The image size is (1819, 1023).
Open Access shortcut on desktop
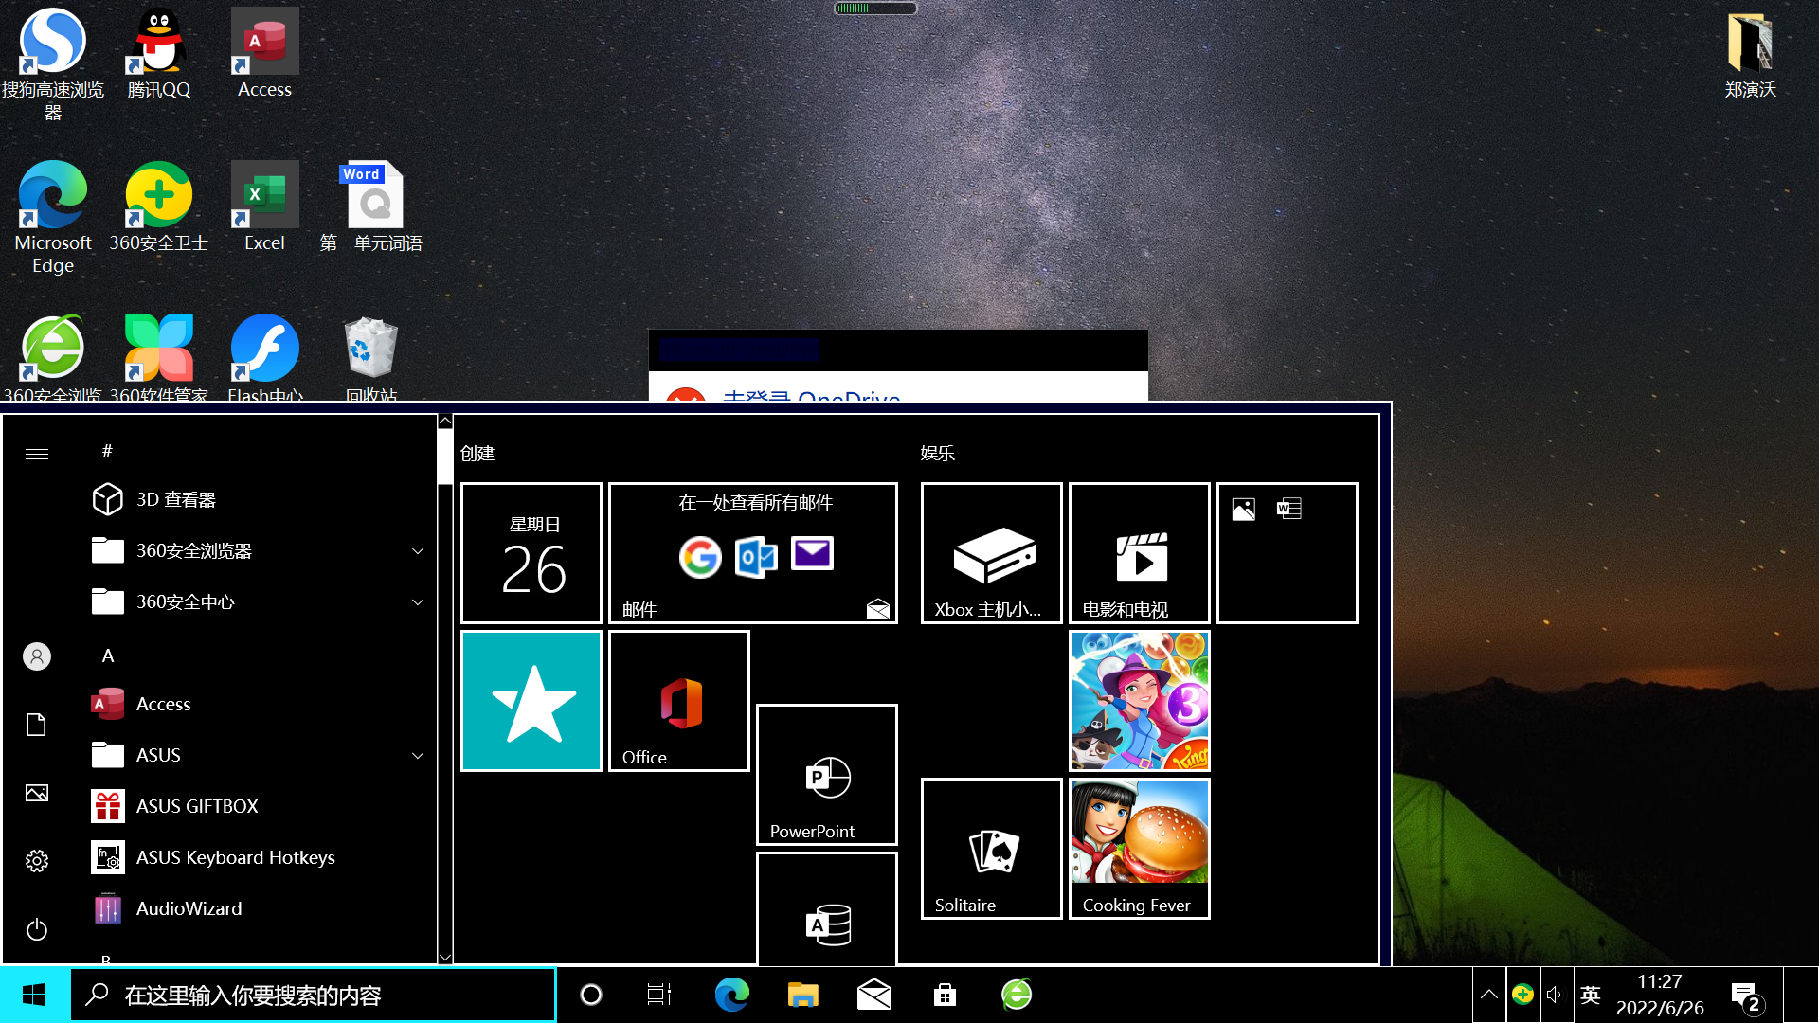pos(265,53)
